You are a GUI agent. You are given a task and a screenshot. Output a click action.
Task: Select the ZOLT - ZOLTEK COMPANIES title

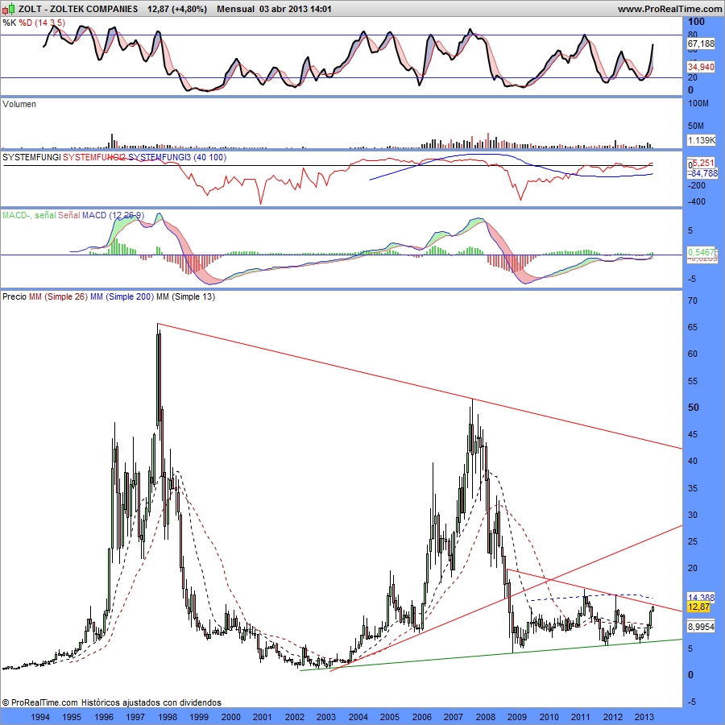coord(78,9)
